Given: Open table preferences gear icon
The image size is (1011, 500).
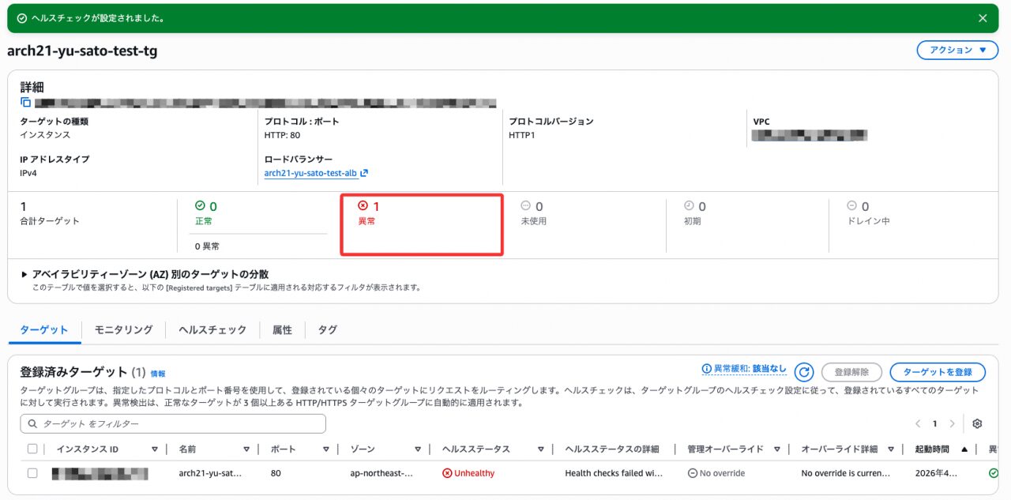Looking at the screenshot, I should pos(977,424).
